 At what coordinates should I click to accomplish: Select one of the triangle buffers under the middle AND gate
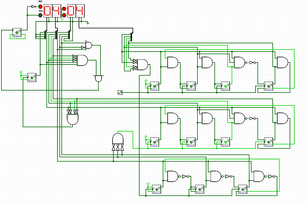coord(118,148)
